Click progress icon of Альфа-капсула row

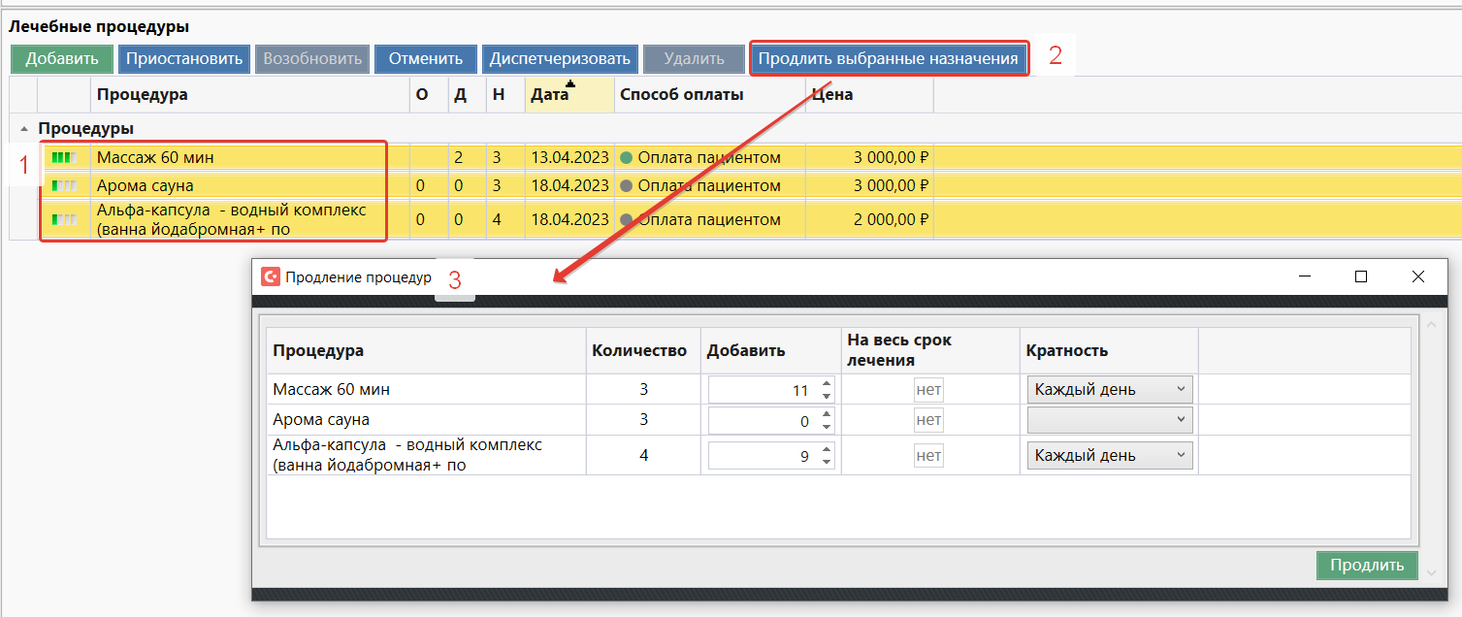(x=63, y=219)
